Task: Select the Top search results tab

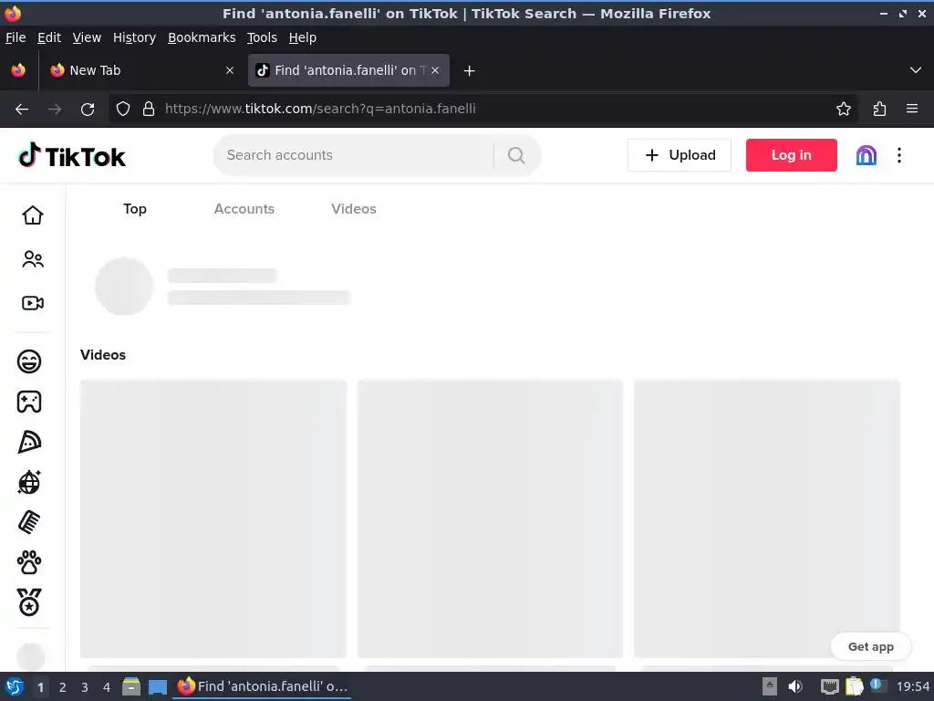Action: [135, 209]
